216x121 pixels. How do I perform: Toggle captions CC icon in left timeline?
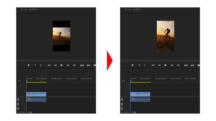pyautogui.click(x=19, y=81)
